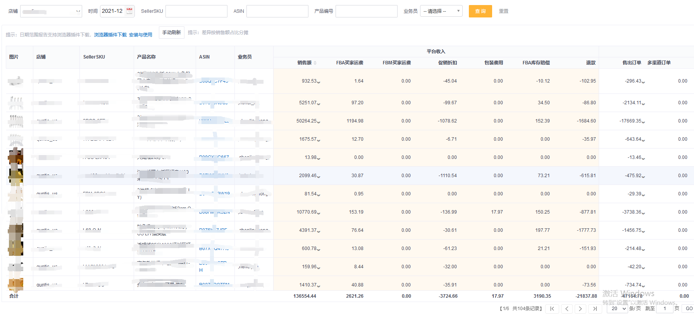Image resolution: width=694 pixels, height=314 pixels.
Task: Click the FBA库存赔偿 column header
Action: 536,63
